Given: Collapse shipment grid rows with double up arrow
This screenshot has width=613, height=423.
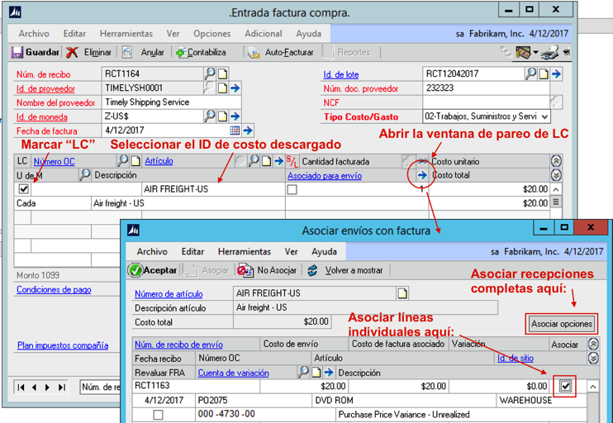Looking at the screenshot, I should pyautogui.click(x=593, y=344).
